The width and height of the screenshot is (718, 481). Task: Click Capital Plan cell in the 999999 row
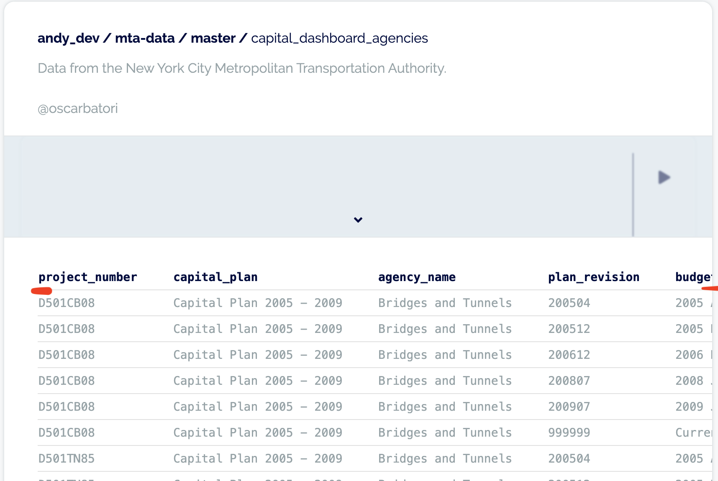pos(258,432)
